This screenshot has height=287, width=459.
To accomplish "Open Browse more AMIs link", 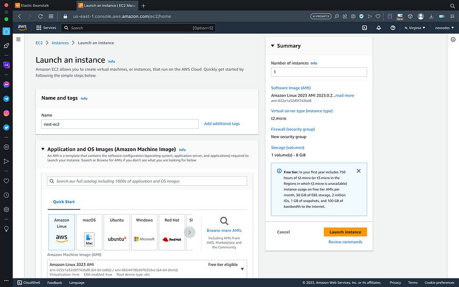I will (x=224, y=230).
